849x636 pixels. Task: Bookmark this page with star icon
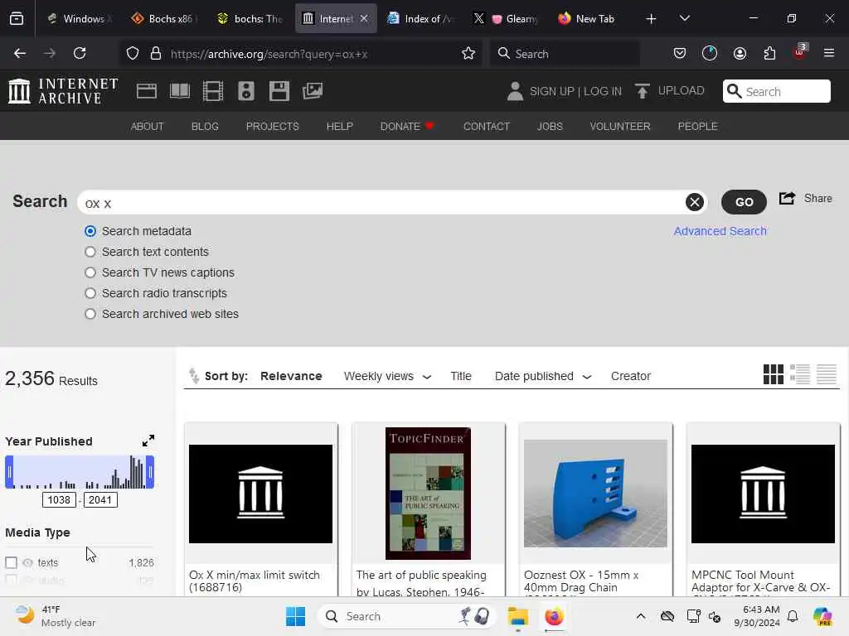tap(468, 53)
